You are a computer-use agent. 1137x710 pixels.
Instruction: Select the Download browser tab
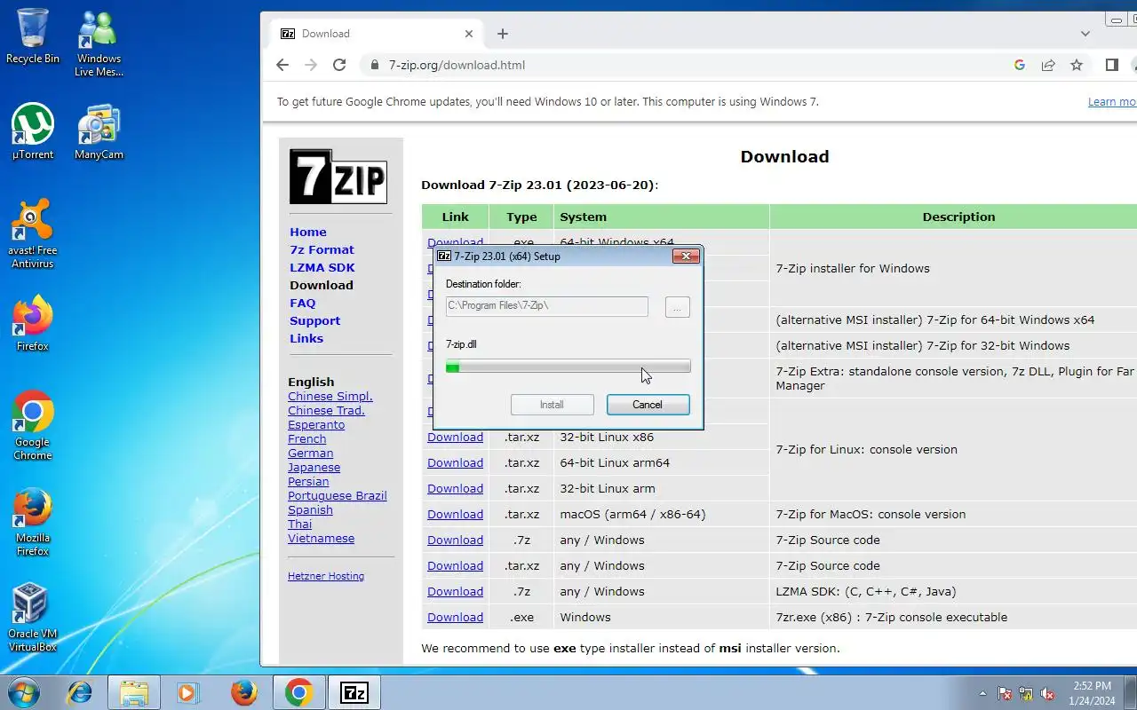(x=377, y=34)
